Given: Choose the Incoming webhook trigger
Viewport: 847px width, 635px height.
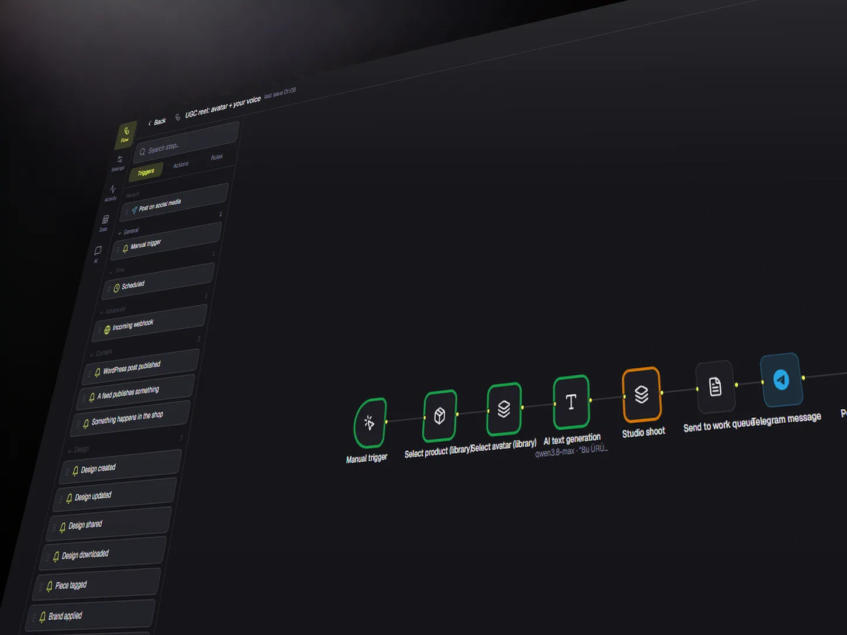Looking at the screenshot, I should coord(150,323).
